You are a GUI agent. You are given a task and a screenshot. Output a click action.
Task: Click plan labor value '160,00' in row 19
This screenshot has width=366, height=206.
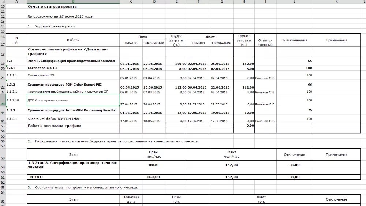(181, 64)
